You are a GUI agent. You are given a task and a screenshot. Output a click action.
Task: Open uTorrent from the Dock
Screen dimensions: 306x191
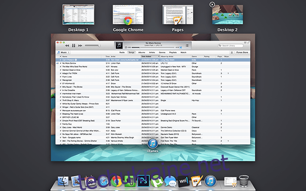coord(157,181)
